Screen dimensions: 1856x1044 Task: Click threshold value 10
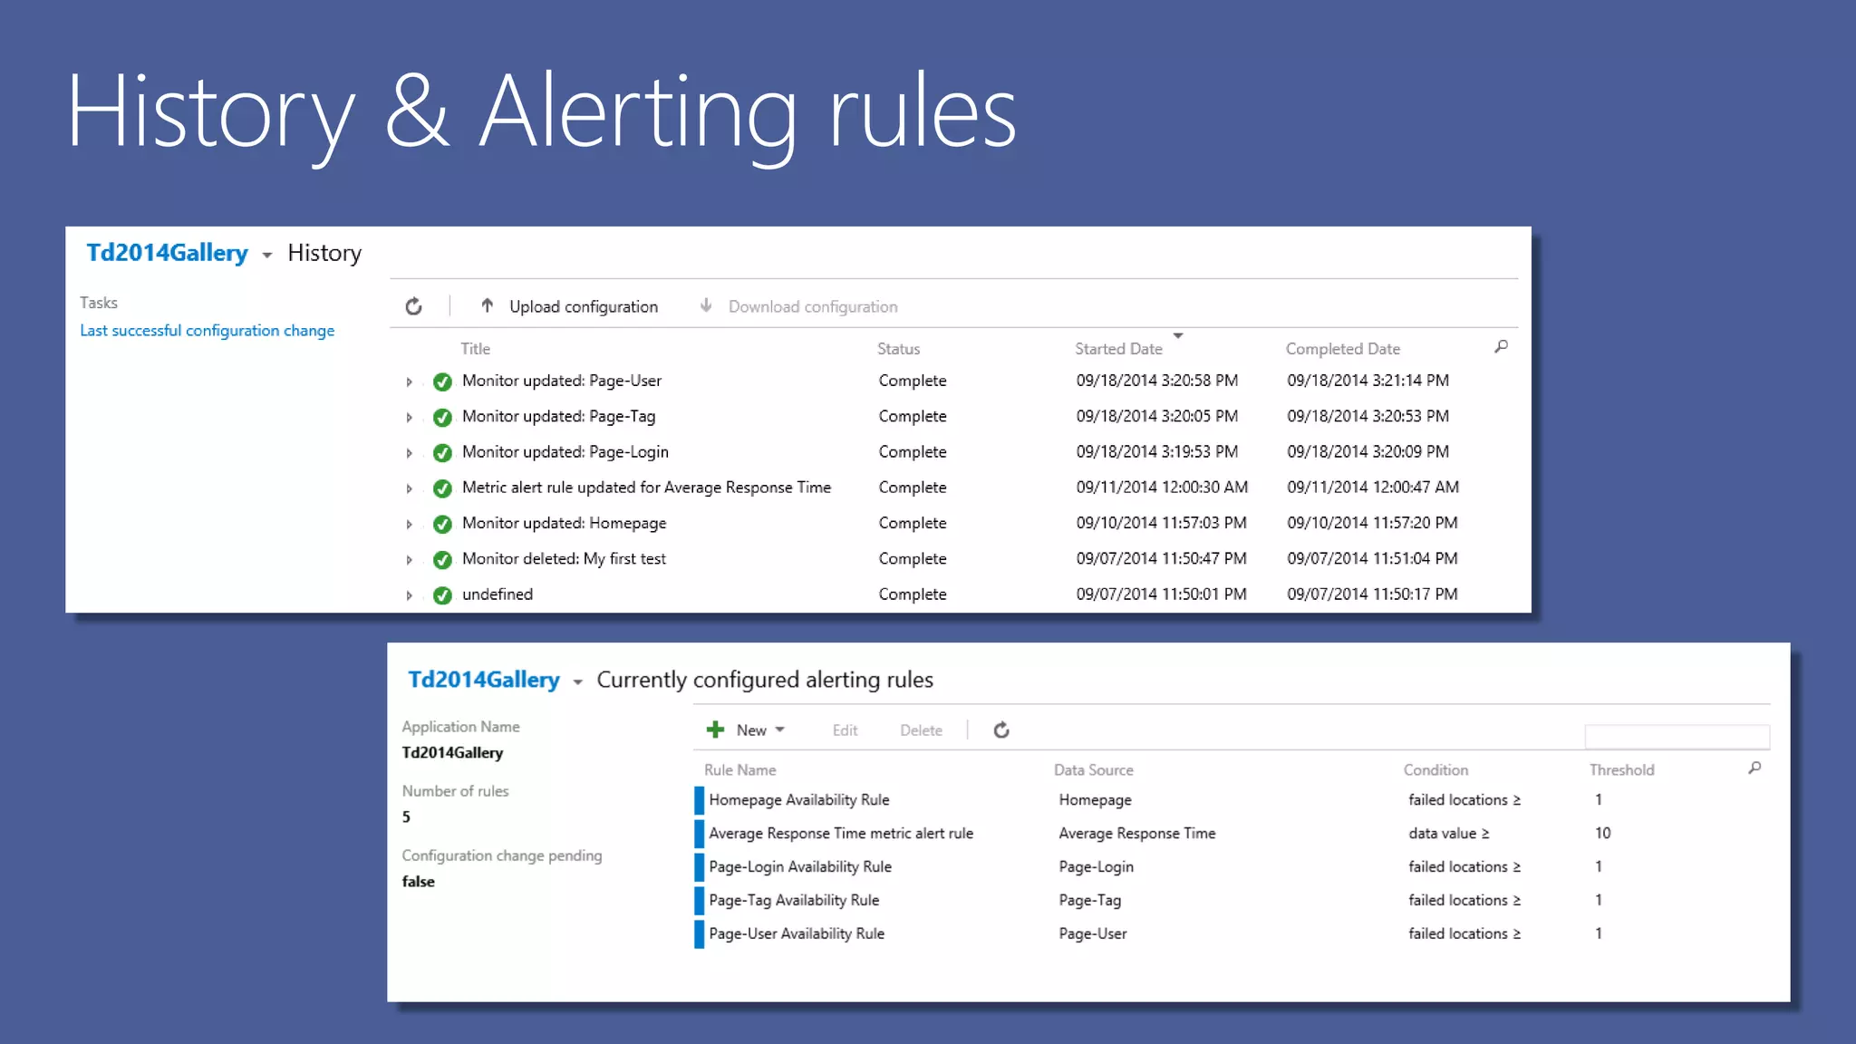point(1602,834)
